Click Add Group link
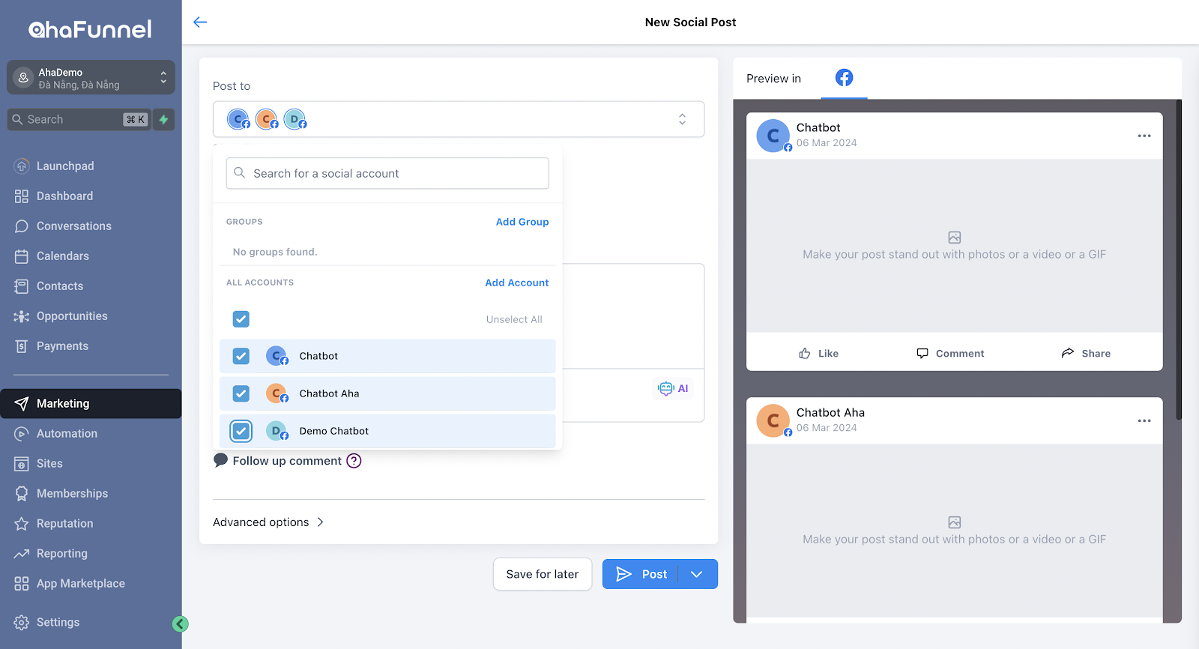This screenshot has height=649, width=1199. [522, 222]
